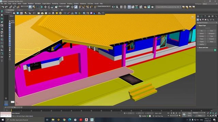Toggle 3D Snaps on the toolbar

pyautogui.click(x=80, y=7)
